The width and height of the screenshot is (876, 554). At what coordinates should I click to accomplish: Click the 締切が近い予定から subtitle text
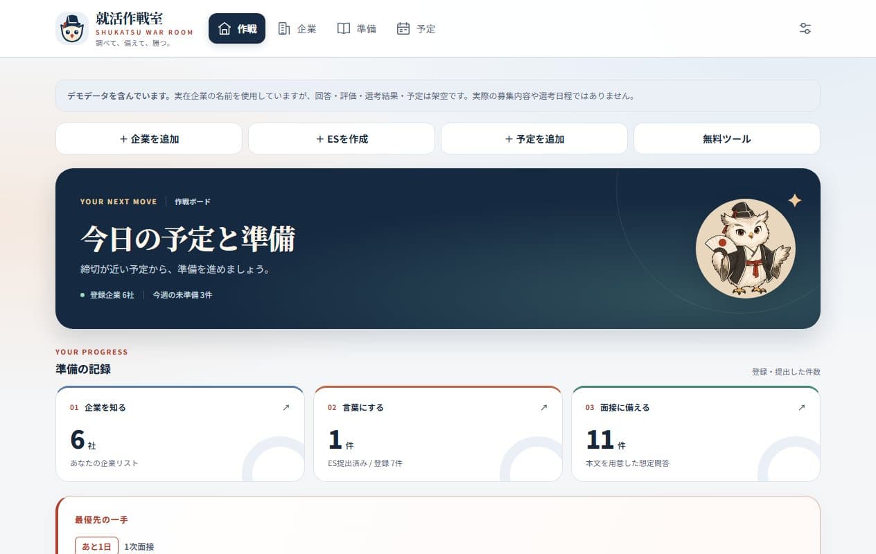pos(175,269)
